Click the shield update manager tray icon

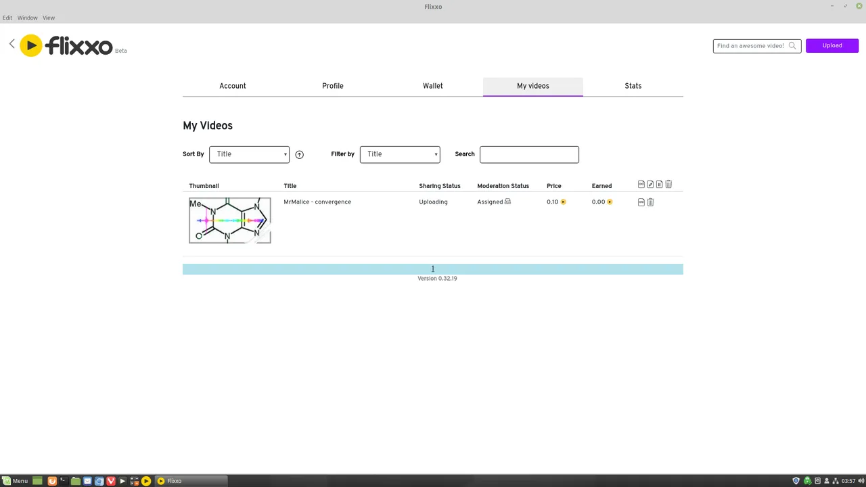[796, 481]
